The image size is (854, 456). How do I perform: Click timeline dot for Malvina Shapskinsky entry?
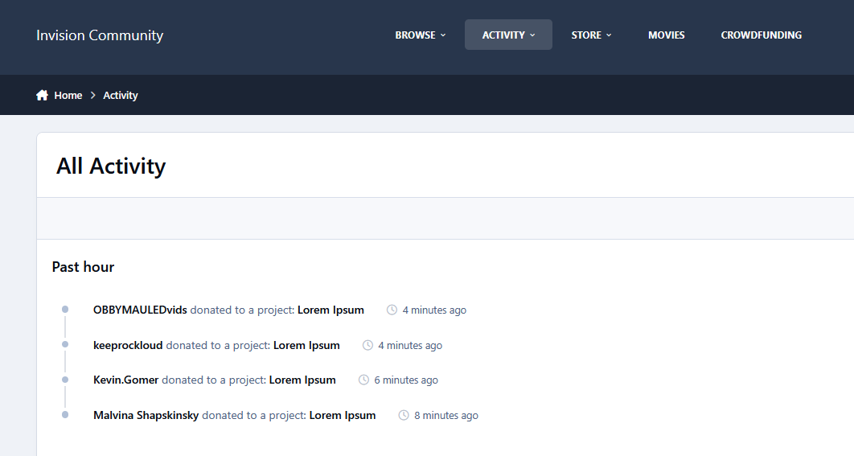65,415
